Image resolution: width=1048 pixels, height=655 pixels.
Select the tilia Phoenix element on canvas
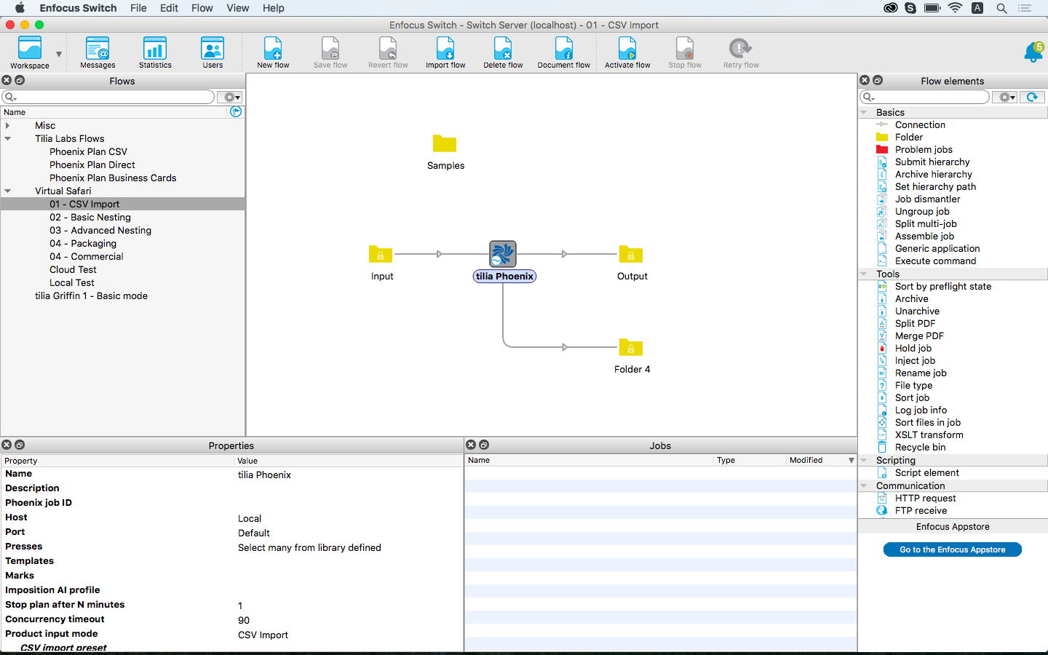pos(503,254)
